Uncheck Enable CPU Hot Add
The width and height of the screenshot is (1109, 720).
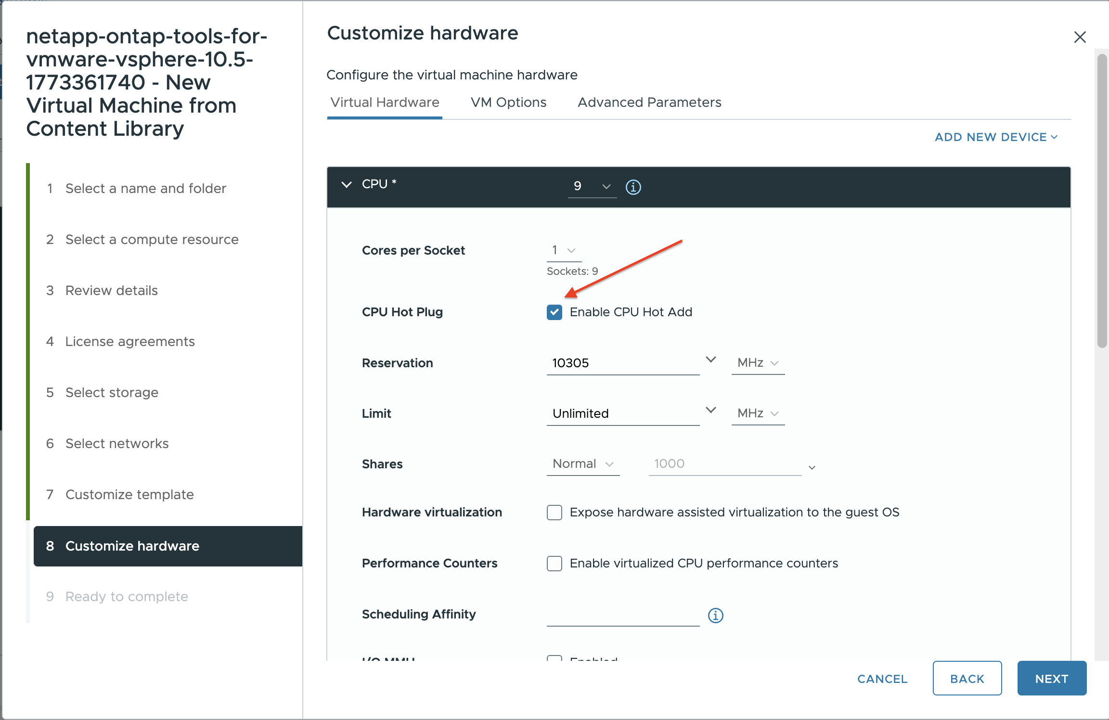pyautogui.click(x=554, y=312)
